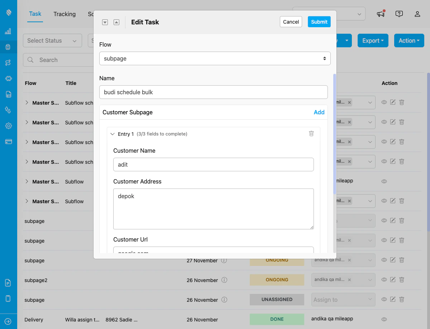Switch to the Tracking tab
The height and width of the screenshot is (329, 430).
(64, 14)
